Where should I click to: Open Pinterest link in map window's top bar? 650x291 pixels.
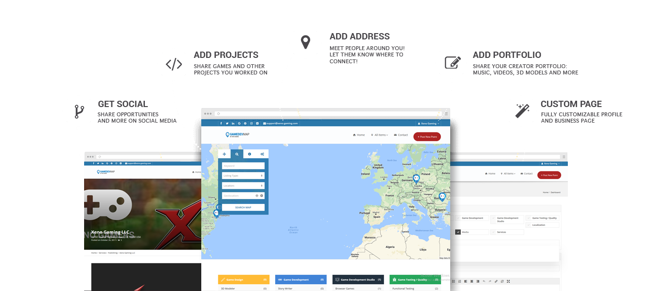[x=245, y=124]
